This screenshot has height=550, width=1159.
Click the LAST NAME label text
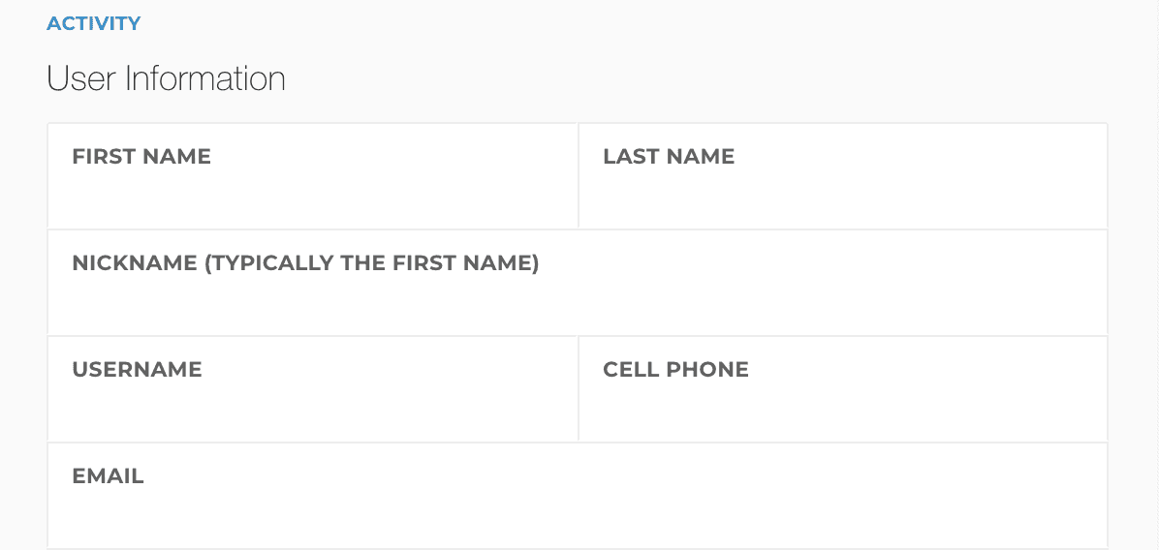click(x=669, y=156)
